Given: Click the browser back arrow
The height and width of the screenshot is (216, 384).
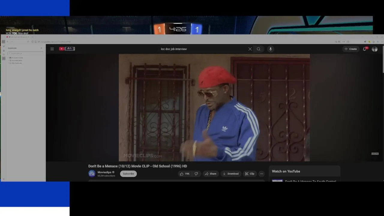Looking at the screenshot, I should coord(7,42).
